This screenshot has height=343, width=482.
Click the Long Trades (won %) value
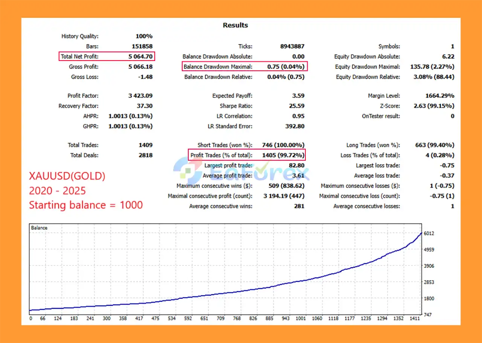[x=433, y=145]
